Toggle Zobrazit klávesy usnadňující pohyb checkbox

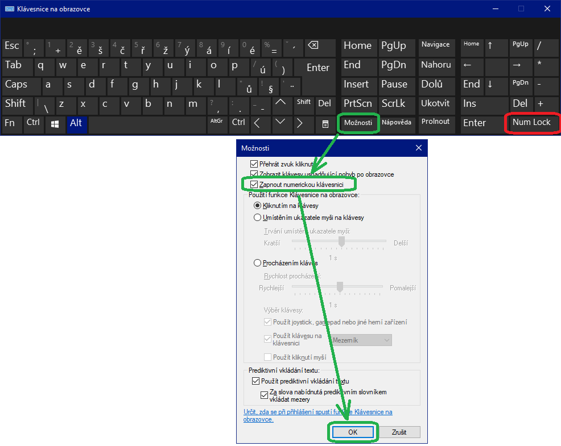point(254,174)
